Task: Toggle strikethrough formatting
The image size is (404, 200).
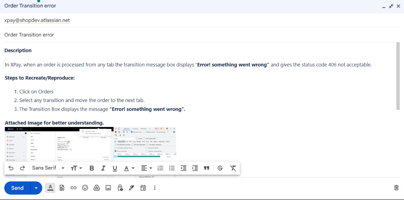Action: coord(220,168)
